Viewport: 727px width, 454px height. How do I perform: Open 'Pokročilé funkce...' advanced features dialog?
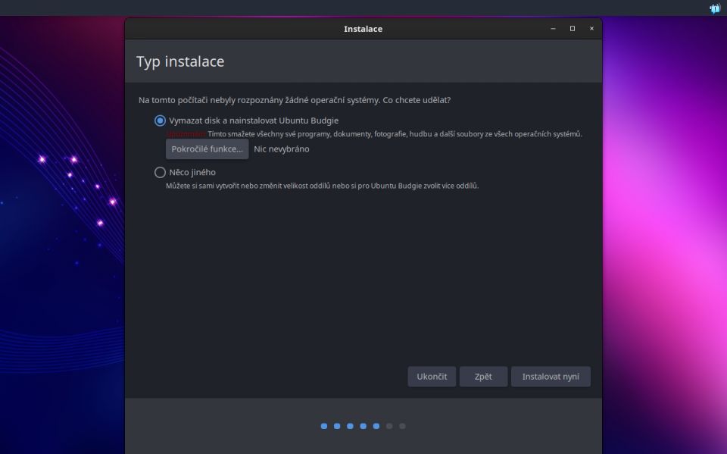207,149
